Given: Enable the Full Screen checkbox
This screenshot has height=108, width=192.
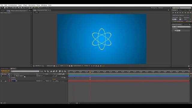Looking at the screenshot, I should pos(185,21).
